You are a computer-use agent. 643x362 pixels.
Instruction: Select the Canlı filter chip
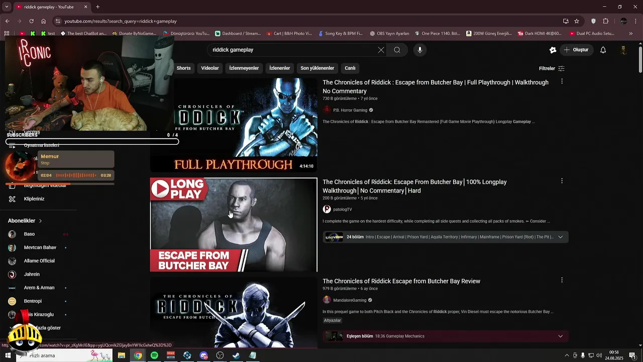(350, 68)
